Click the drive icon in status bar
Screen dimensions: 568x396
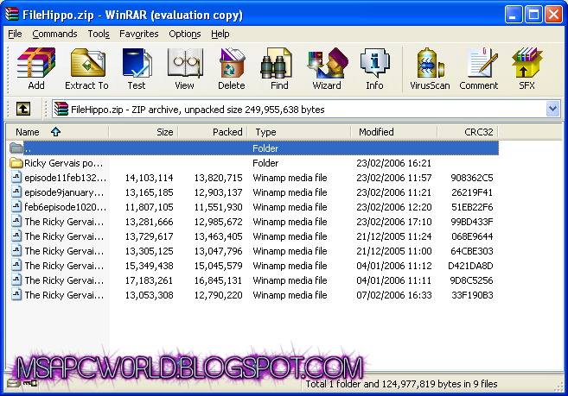[14, 383]
